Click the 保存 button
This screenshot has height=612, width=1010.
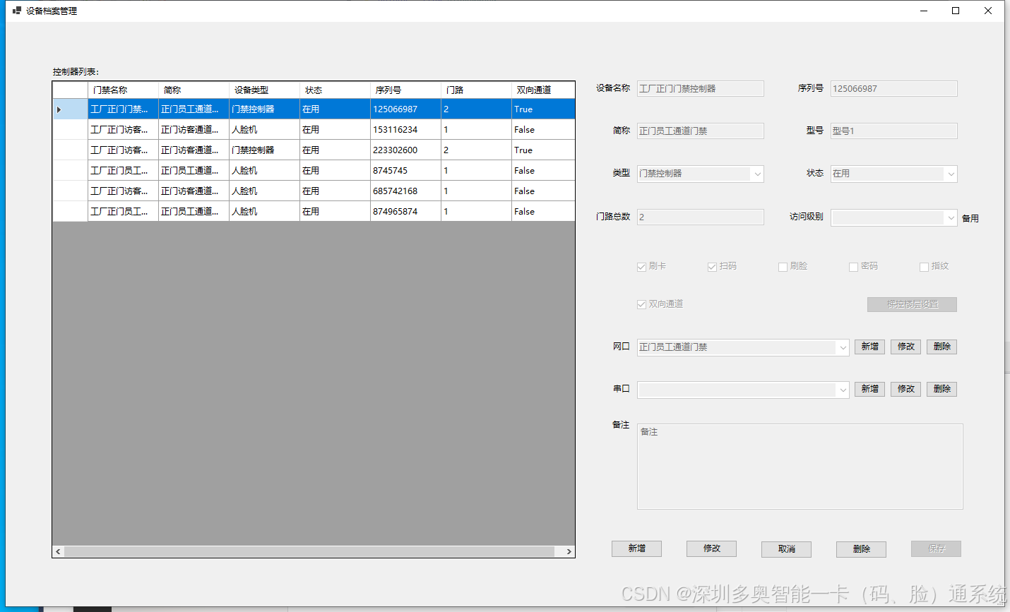coord(936,548)
